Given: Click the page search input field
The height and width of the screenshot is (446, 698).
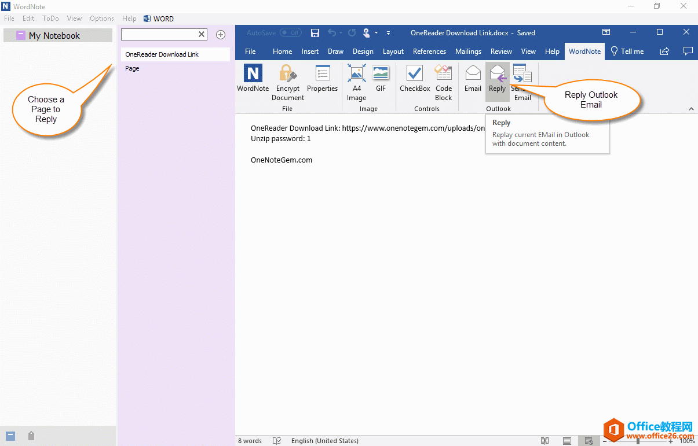Looking at the screenshot, I should click(159, 35).
